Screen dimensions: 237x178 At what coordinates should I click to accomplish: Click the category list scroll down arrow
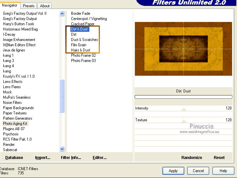coord(62,149)
